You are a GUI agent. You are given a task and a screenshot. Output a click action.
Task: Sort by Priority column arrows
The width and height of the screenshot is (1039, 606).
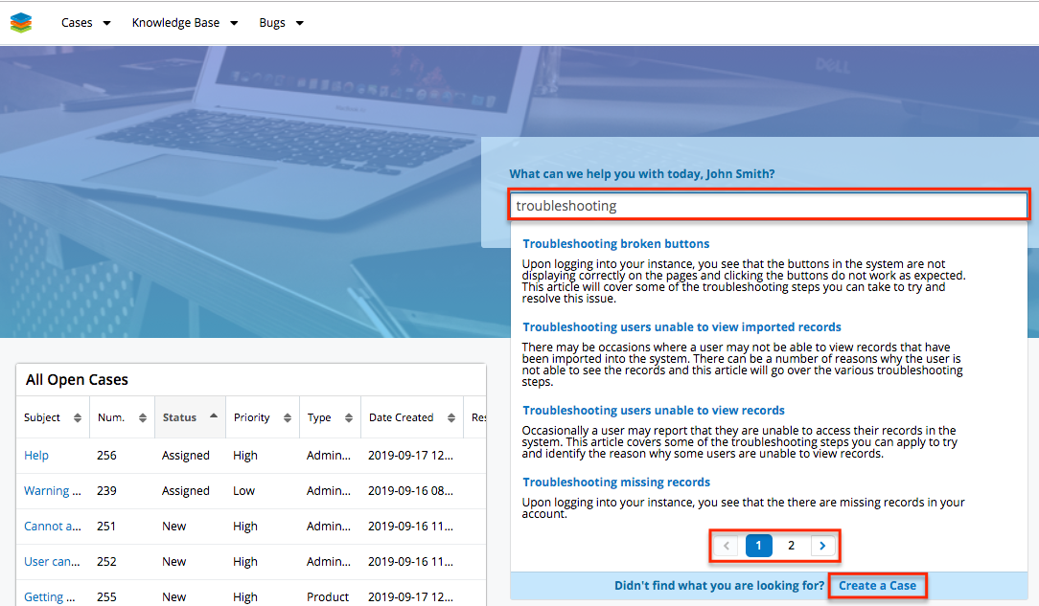pyautogui.click(x=288, y=418)
